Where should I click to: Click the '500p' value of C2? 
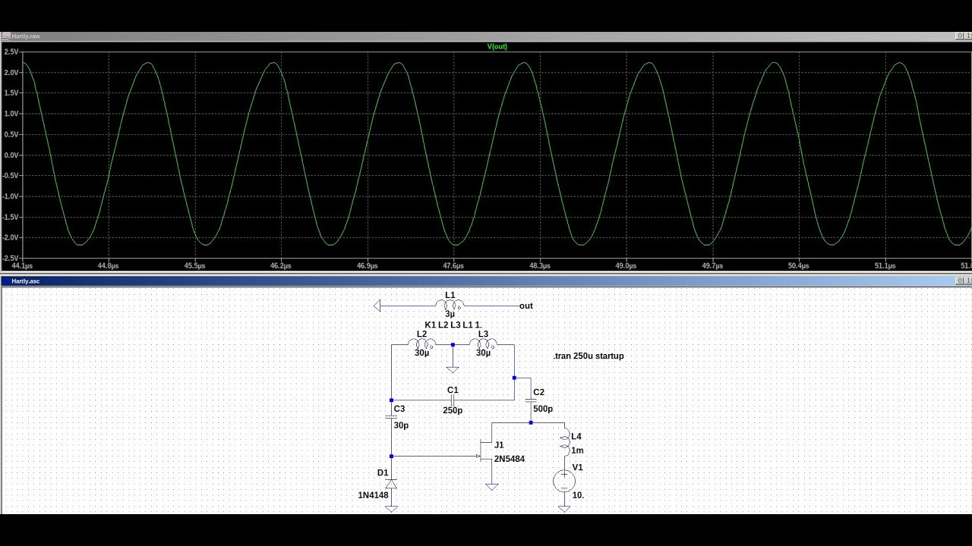[x=543, y=409]
